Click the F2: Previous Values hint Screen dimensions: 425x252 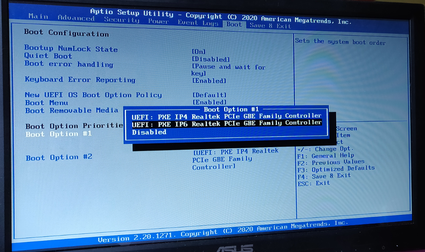331,162
